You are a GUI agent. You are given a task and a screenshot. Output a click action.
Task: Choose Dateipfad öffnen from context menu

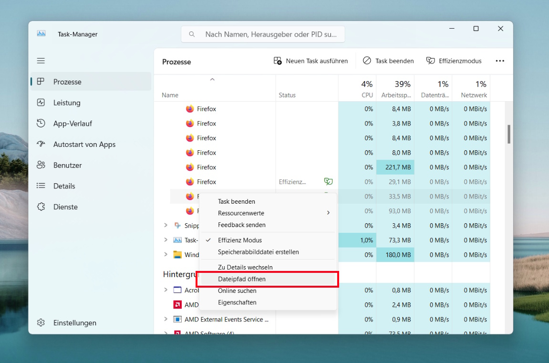242,279
